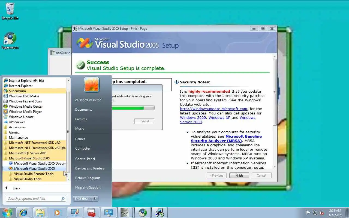The image size is (349, 218).
Task: Click the network tray icon
Action: (315, 213)
